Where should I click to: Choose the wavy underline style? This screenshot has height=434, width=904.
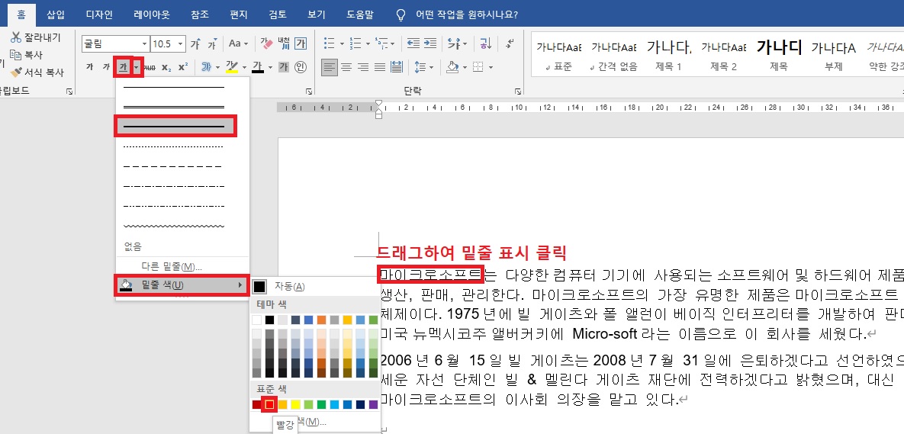click(x=175, y=225)
